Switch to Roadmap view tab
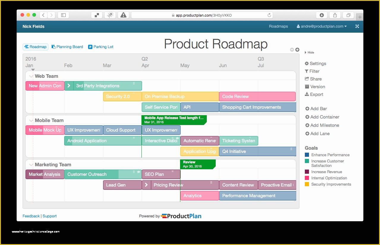Viewport: 380px width, 245px height. [35, 47]
